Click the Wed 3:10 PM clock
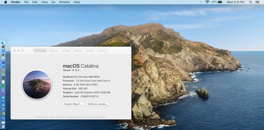This screenshot has width=264, height=130. (x=235, y=2)
